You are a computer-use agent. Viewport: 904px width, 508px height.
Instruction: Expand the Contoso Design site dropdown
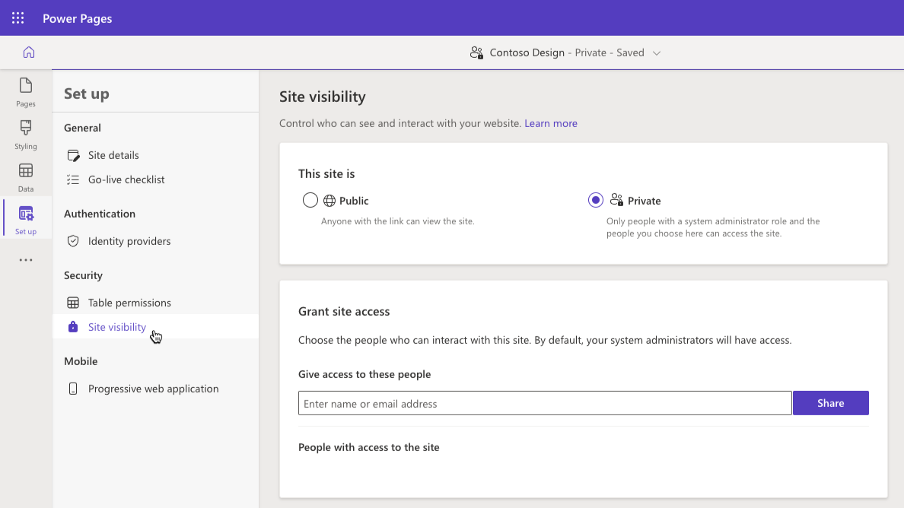[657, 52]
